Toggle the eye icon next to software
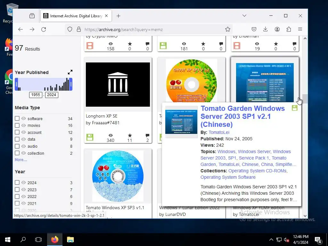The width and height of the screenshot is (328, 246). [24, 119]
